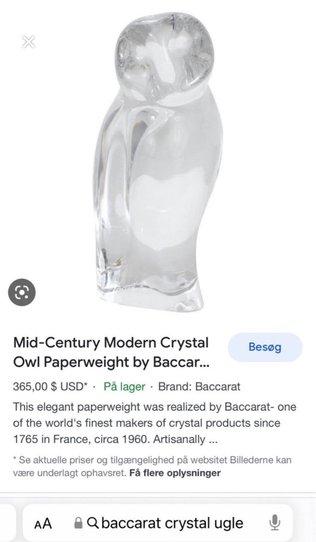Activate the microphone voice search icon
The height and width of the screenshot is (542, 316).
point(274,523)
